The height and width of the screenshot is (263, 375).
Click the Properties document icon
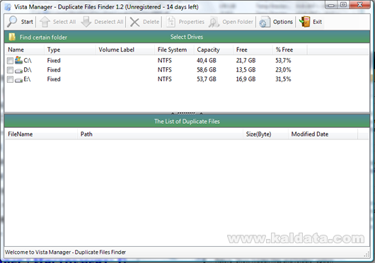[171, 22]
